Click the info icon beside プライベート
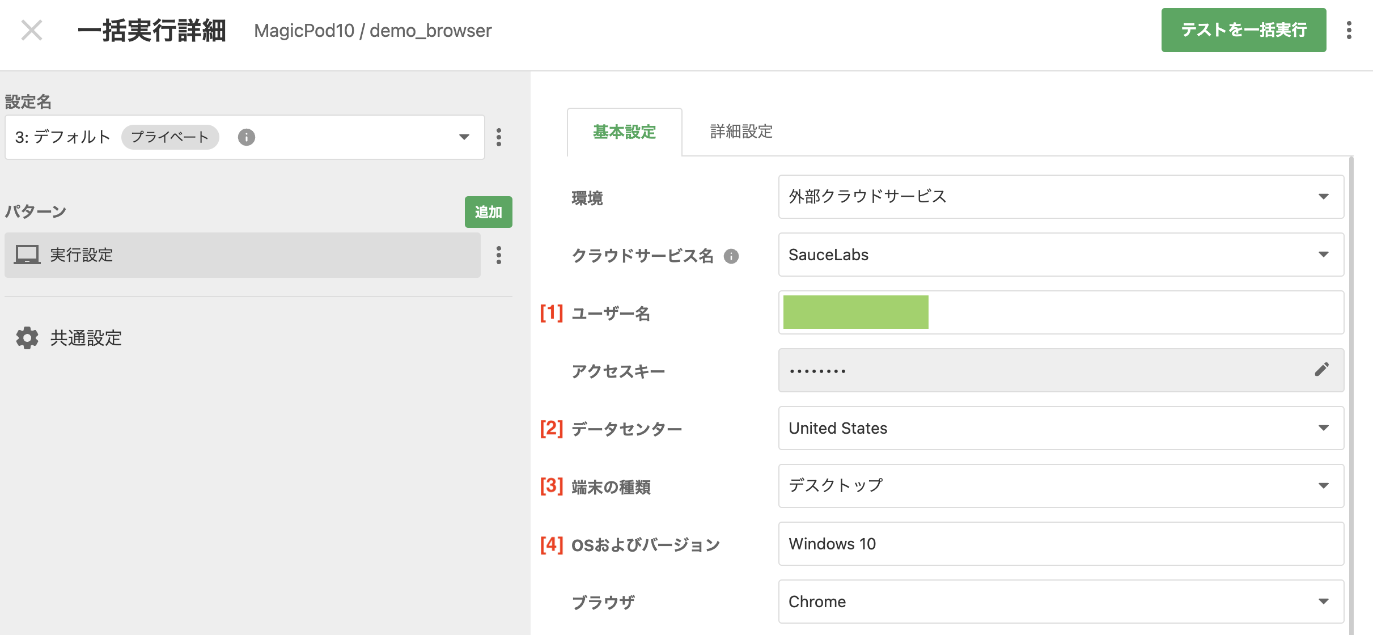 246,137
